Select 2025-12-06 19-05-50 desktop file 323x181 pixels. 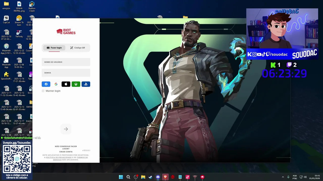[x=19, y=63]
